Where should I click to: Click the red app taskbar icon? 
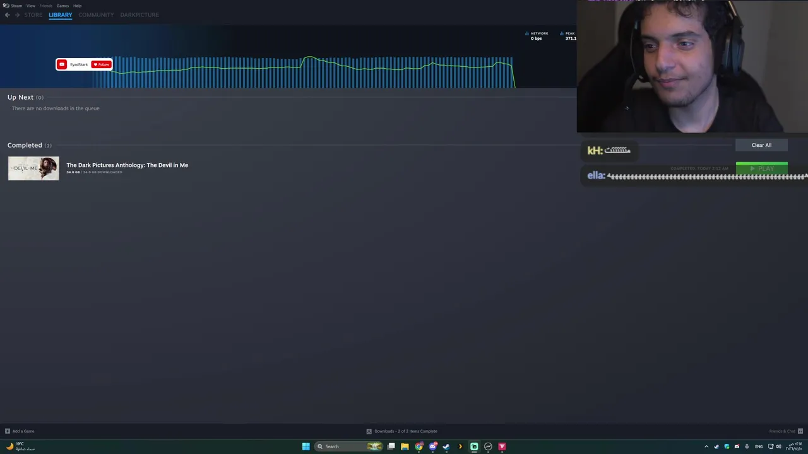(502, 446)
